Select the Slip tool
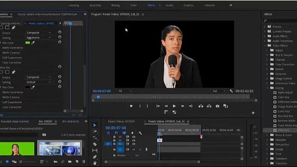Viewport: 297px width, 167px height. click(x=95, y=150)
